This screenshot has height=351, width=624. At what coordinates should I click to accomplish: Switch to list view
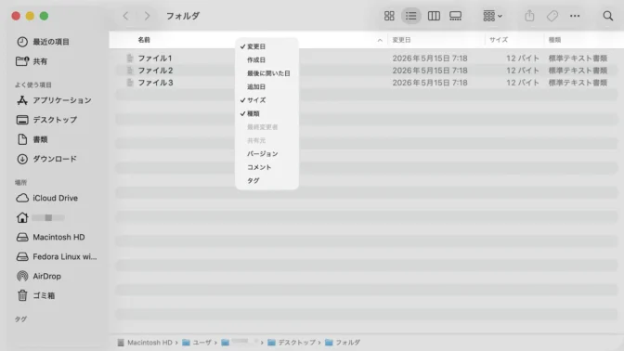[410, 16]
